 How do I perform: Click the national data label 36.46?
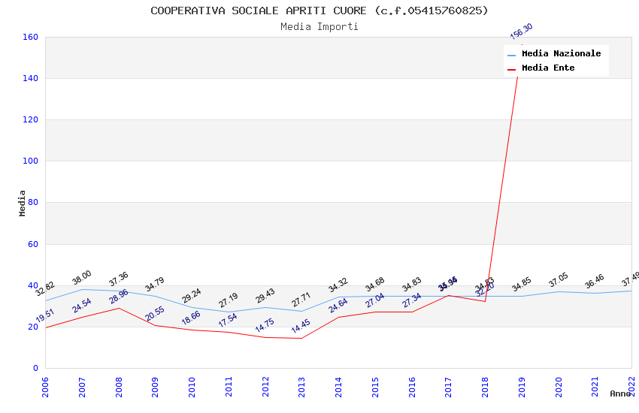point(595,281)
